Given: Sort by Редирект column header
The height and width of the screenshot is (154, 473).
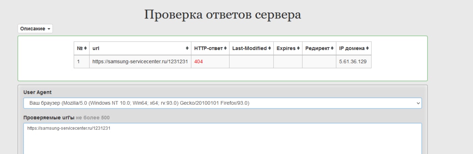Looking at the screenshot, I should 319,48.
